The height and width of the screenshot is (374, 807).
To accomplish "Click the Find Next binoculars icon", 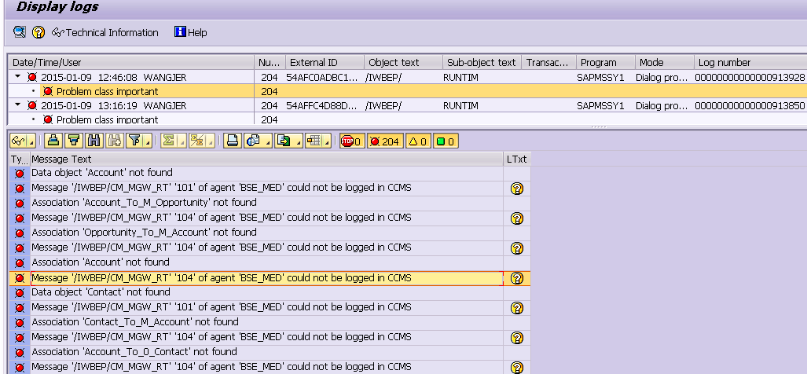I will (114, 141).
